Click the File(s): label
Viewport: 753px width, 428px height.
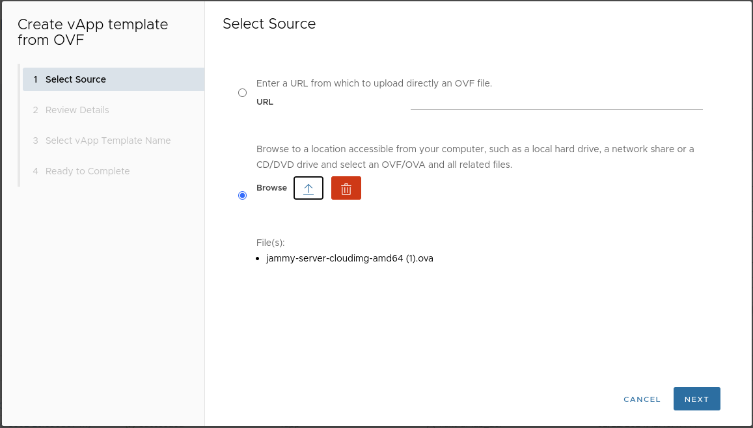tap(271, 243)
